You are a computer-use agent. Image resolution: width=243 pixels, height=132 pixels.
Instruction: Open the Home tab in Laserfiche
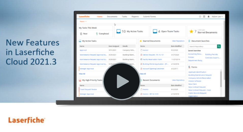(x=100, y=16)
